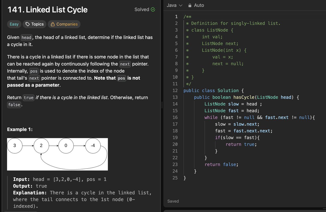This screenshot has width=326, height=212.
Task: Click the Example 1 heading
Action: click(x=20, y=129)
